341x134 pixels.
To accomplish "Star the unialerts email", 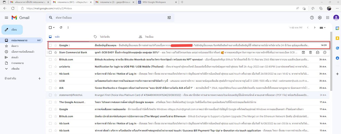I will 55,67.
